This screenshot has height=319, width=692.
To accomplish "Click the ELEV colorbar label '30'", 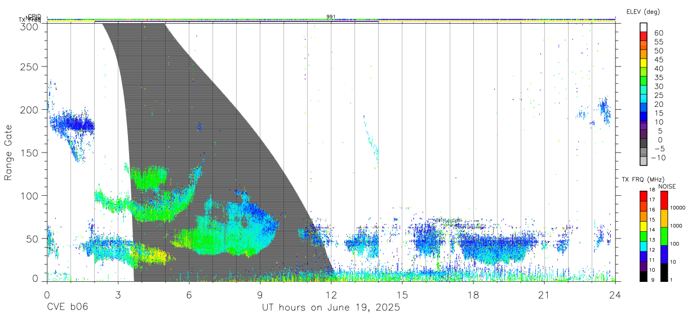I will [658, 86].
